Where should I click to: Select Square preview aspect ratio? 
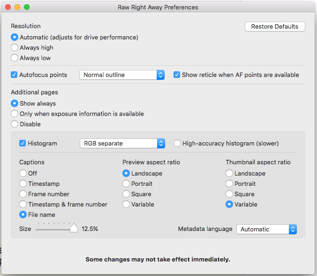point(126,194)
